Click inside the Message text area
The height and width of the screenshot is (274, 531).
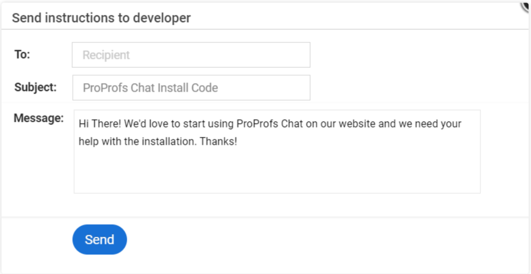click(277, 152)
